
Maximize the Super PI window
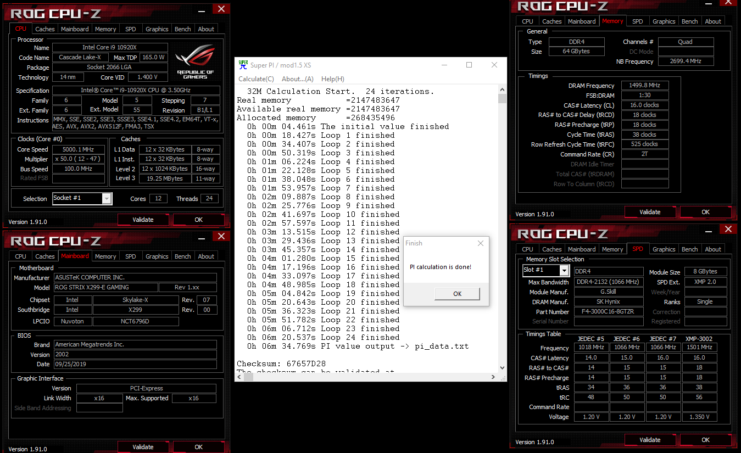469,65
